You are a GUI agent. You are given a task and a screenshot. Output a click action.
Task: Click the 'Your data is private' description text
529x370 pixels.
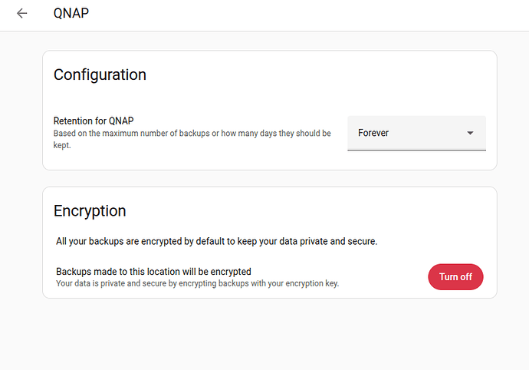(x=197, y=283)
